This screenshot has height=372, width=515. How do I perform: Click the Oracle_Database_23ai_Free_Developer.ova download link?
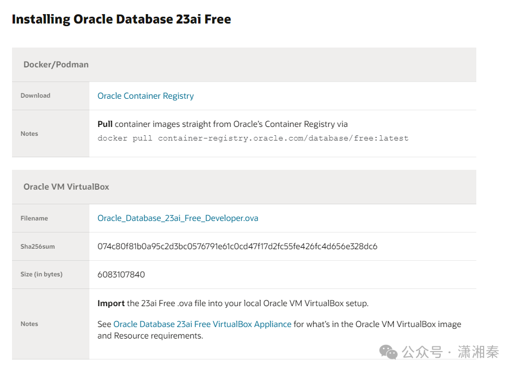tap(178, 218)
